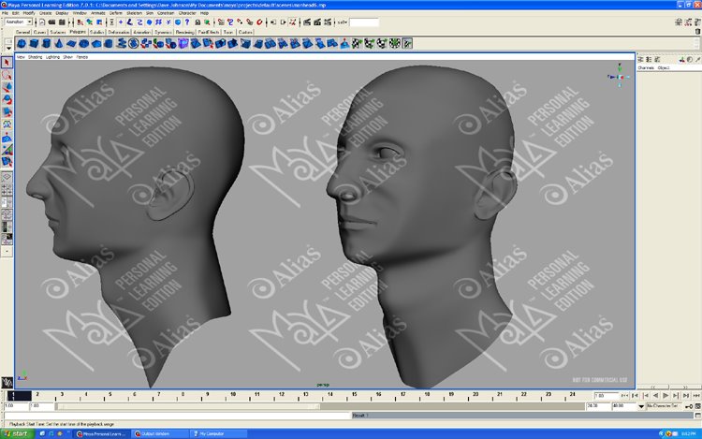Screen dimensions: 702x439
Task: Switch to the Deformation shelf tab
Action: point(119,32)
